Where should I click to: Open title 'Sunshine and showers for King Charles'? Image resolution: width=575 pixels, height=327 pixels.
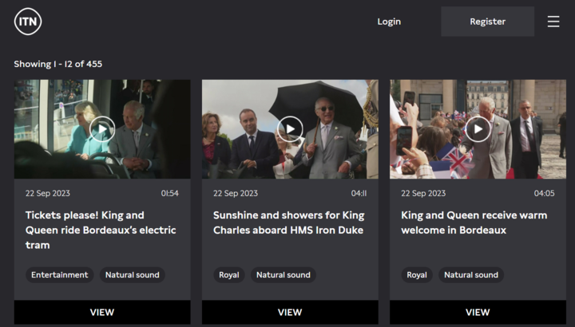289,223
